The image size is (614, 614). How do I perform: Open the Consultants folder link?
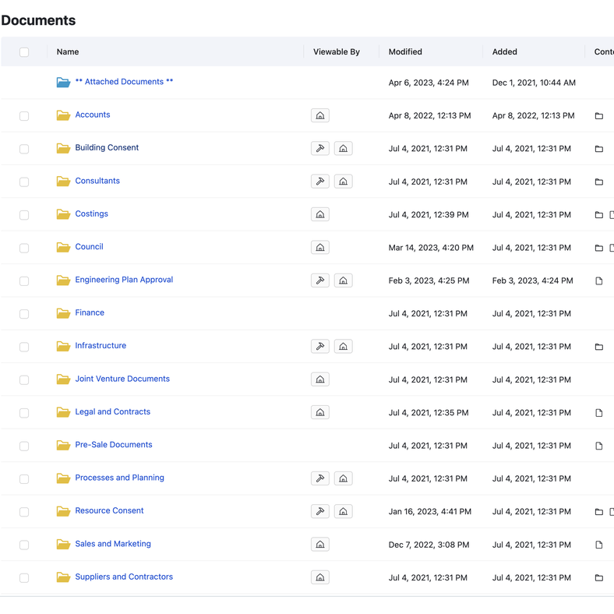pyautogui.click(x=97, y=181)
